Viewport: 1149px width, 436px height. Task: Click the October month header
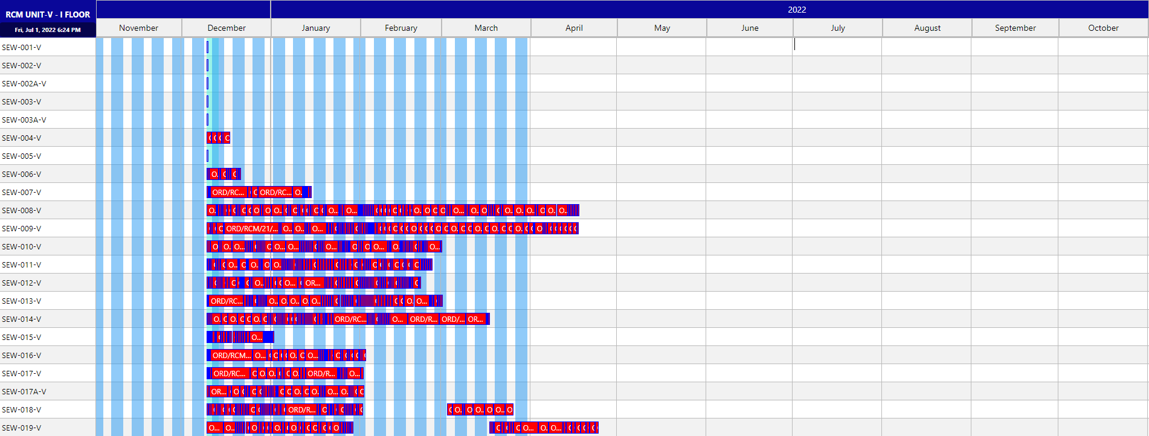click(1102, 28)
